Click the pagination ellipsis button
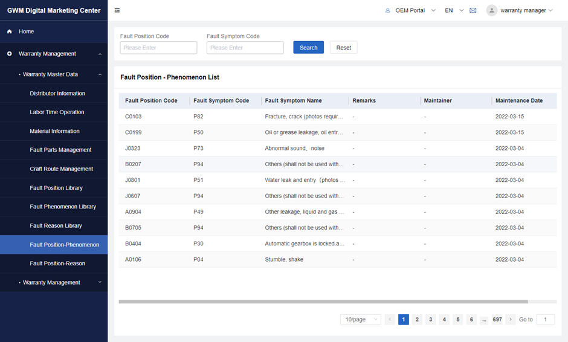Viewport: 568px width, 342px height. point(485,320)
